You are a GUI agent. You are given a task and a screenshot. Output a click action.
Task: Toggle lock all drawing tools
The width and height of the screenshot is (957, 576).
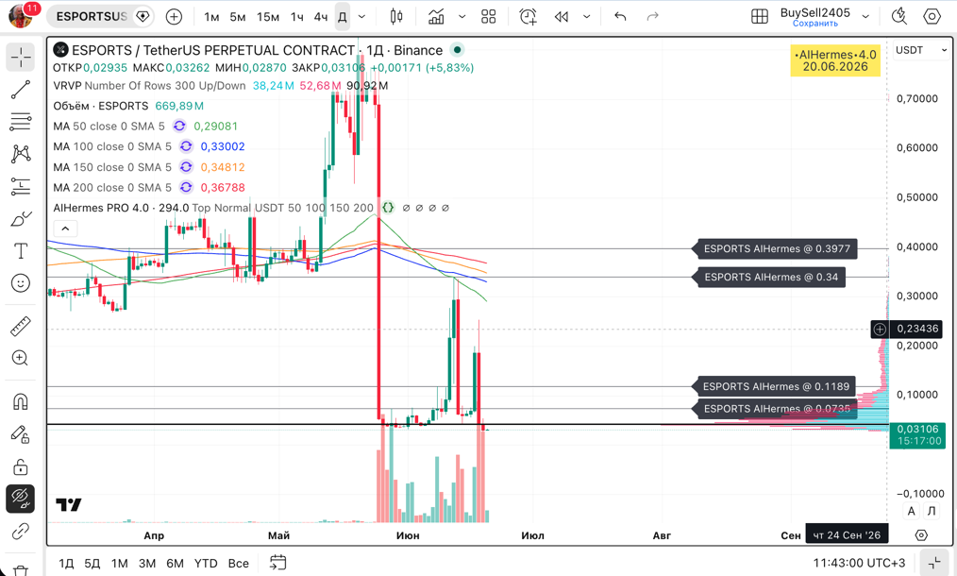click(x=20, y=466)
